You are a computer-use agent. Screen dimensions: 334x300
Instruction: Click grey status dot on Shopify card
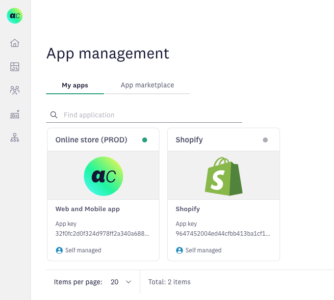click(265, 140)
